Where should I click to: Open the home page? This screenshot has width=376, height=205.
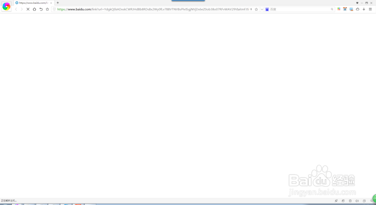pos(34,9)
